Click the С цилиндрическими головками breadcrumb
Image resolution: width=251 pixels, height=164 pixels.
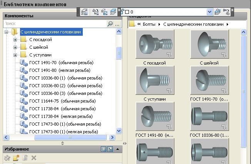click(x=193, y=25)
